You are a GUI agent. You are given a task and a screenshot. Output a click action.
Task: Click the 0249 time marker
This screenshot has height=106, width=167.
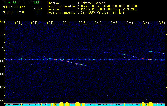(146, 23)
